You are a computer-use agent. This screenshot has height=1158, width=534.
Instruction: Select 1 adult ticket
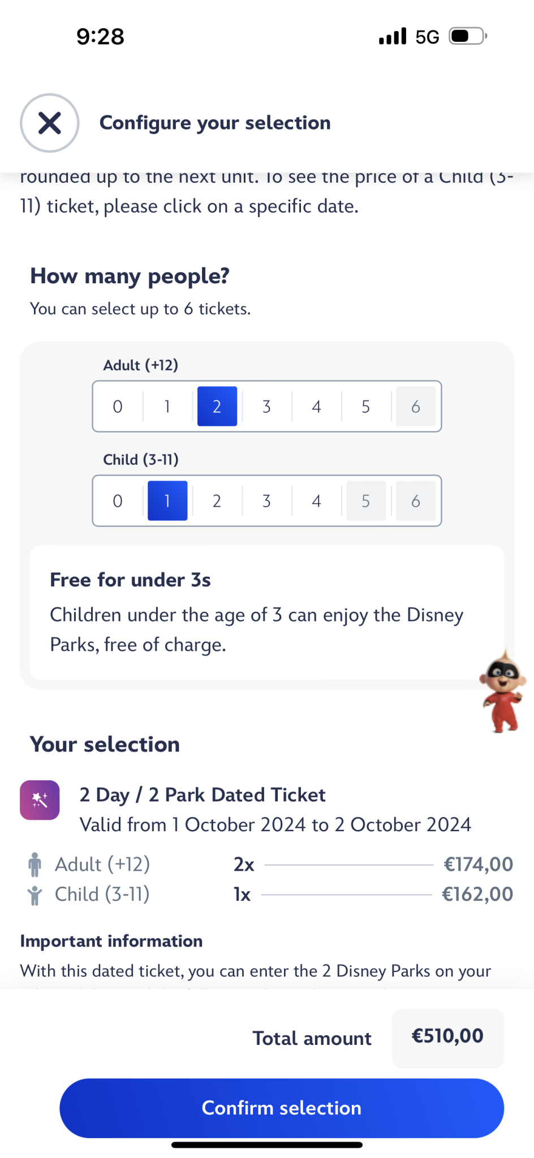167,407
